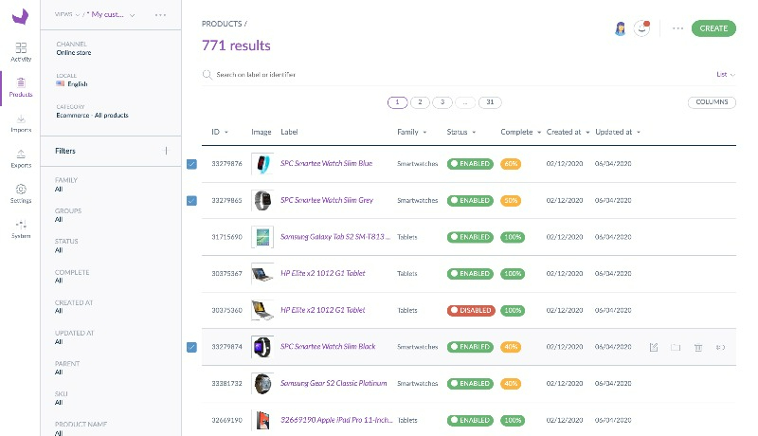Sort by Status column
The width and height of the screenshot is (758, 436).
pyautogui.click(x=461, y=132)
